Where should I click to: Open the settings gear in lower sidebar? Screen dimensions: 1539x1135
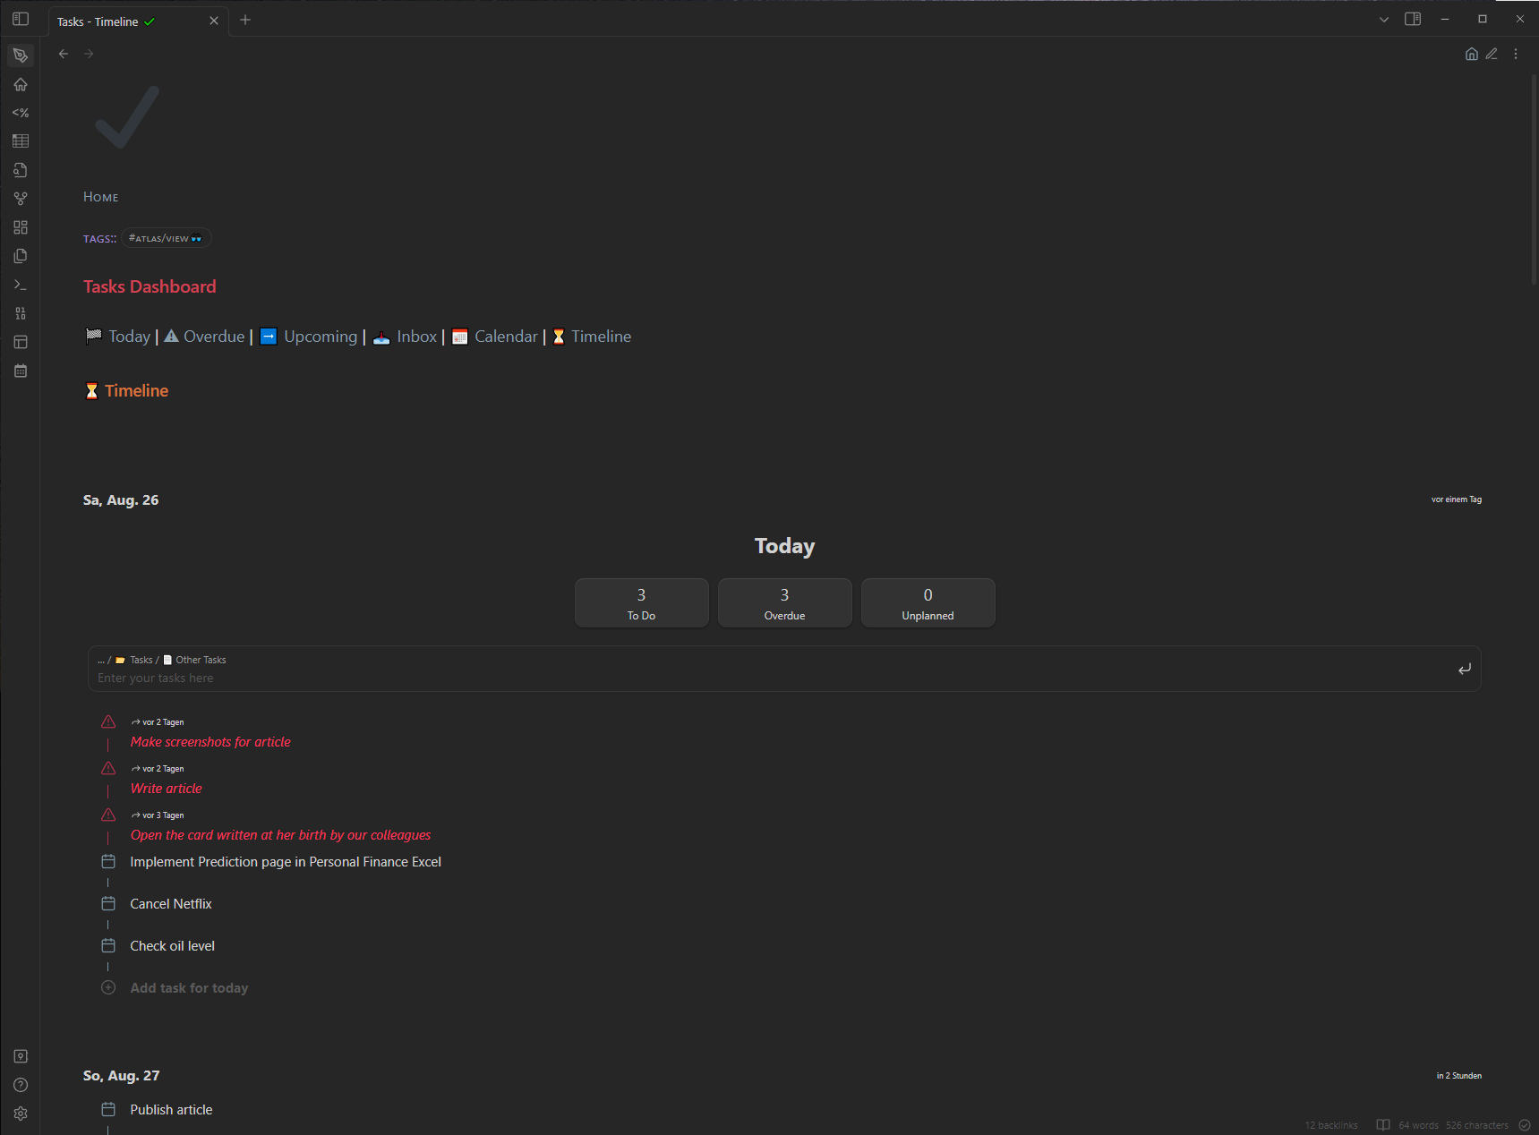[x=20, y=1113]
